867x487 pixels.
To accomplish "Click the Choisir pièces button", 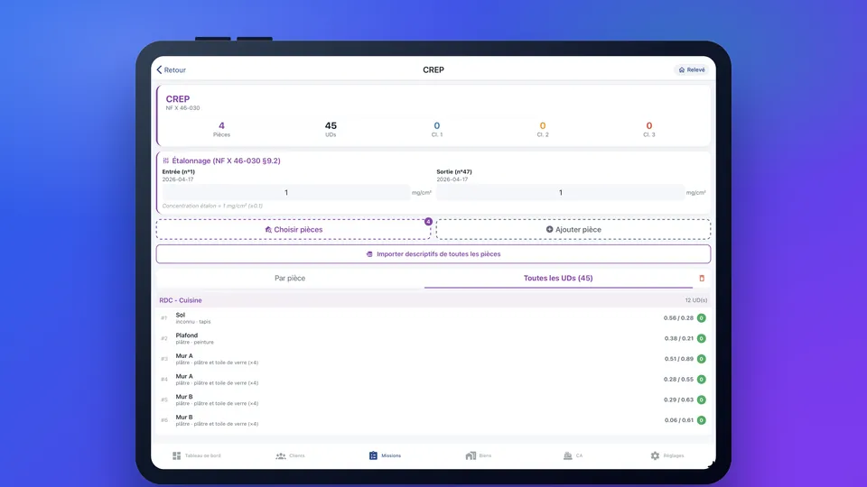I will tap(293, 230).
